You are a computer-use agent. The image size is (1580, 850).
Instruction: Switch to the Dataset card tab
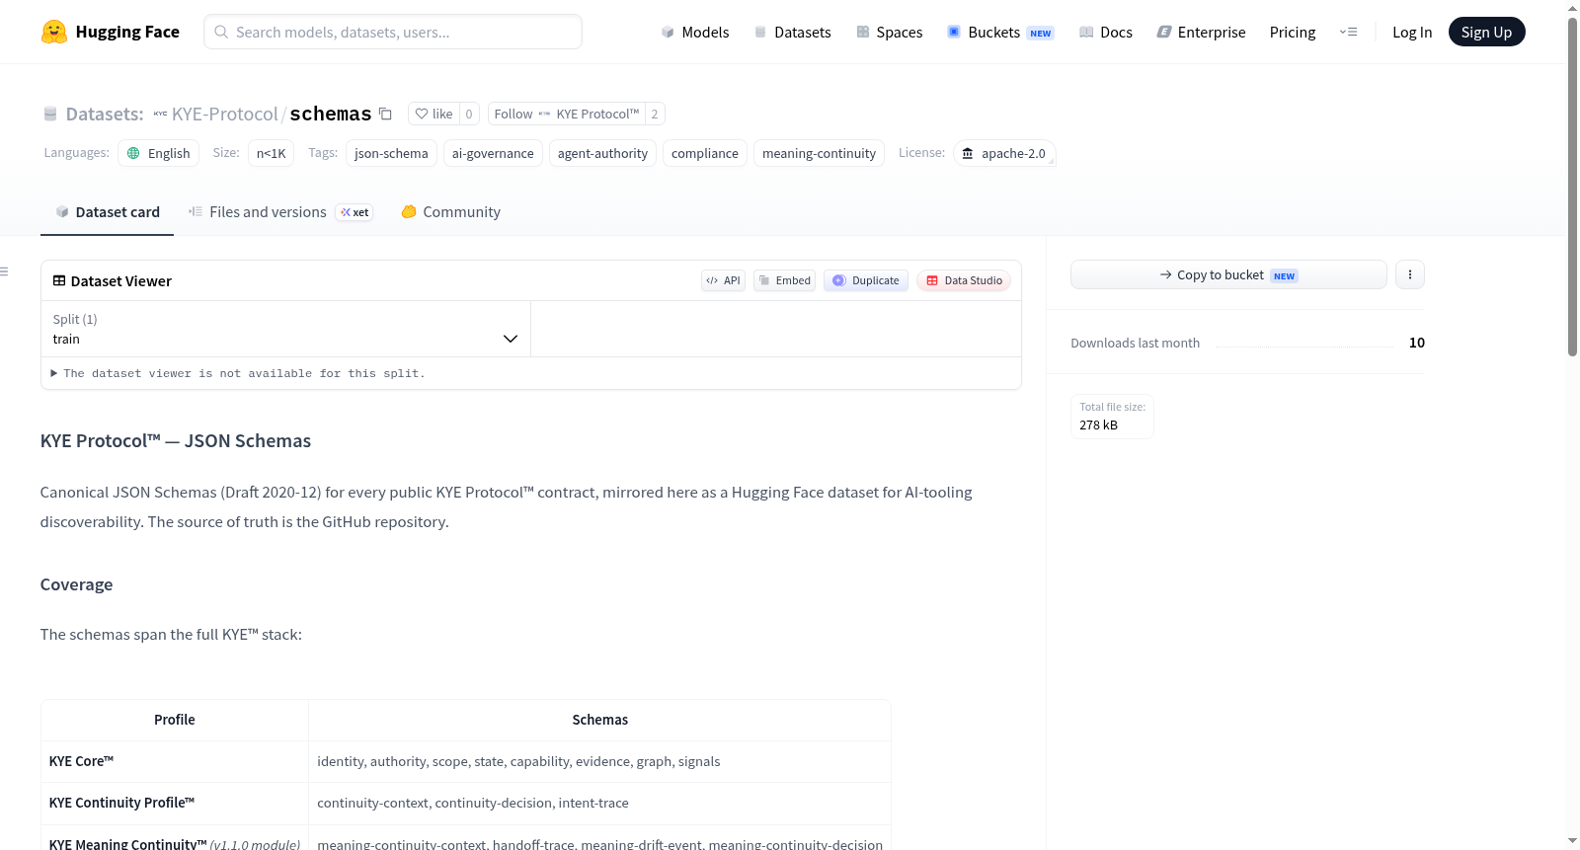(x=107, y=211)
